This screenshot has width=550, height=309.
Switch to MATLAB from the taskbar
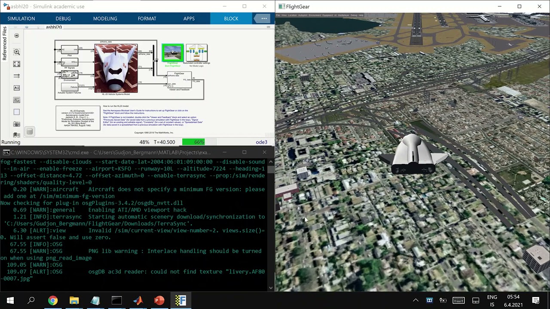coord(138,300)
